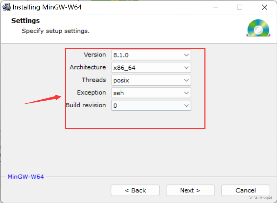Open the Exception dropdown showing seh
This screenshot has height=203, width=277.
151,93
